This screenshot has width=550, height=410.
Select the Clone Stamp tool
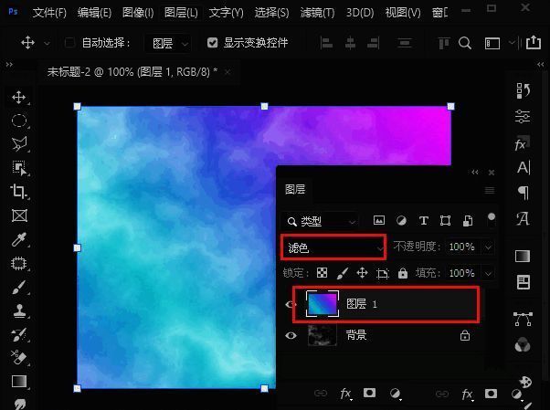[19, 310]
